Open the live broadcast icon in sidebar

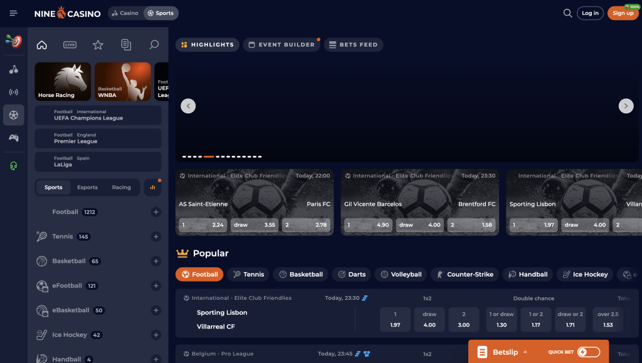(x=14, y=92)
